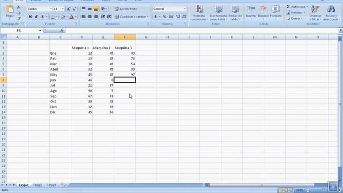This screenshot has height=193, width=343.
Task: Decrease indent in cell
Action: (103, 17)
